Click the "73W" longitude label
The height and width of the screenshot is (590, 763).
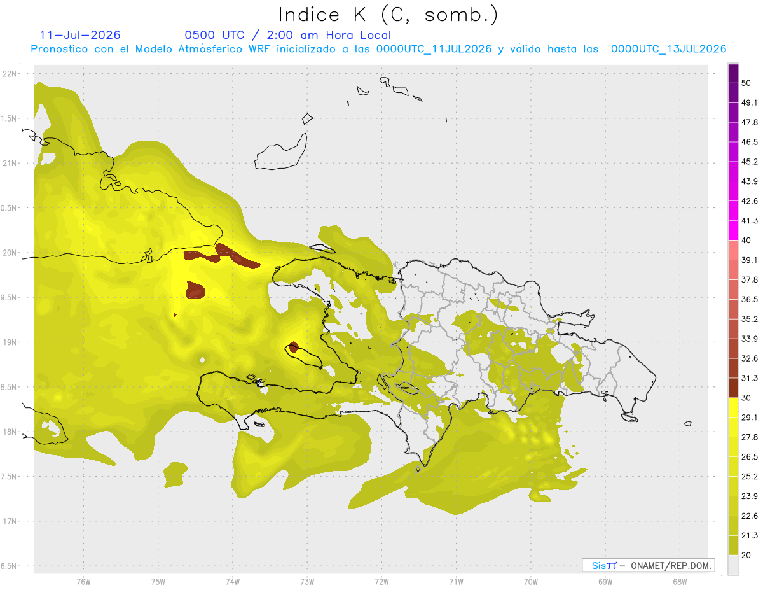pyautogui.click(x=307, y=581)
